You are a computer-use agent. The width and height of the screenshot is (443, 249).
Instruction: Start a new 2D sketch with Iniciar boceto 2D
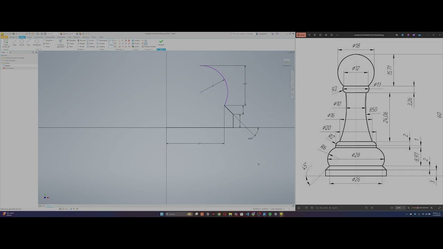[6, 43]
